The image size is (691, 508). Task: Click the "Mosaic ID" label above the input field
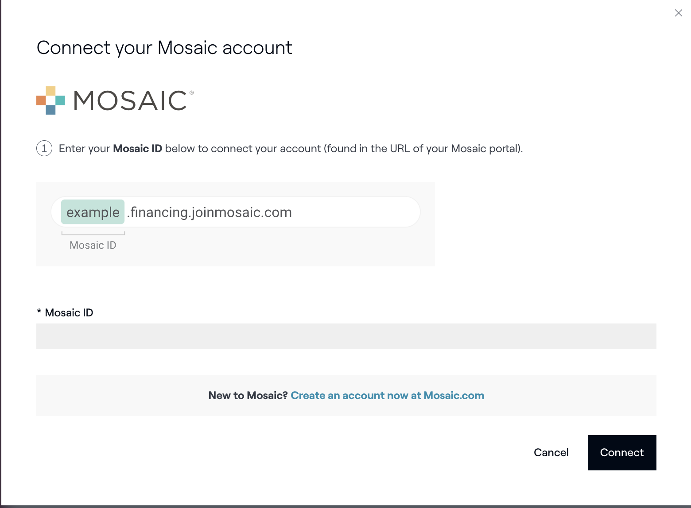click(x=69, y=313)
